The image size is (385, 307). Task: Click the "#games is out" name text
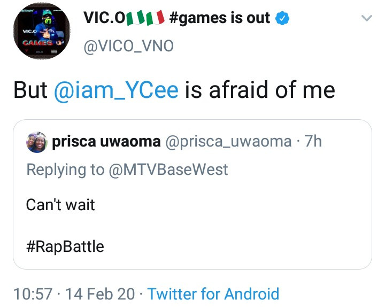219,19
